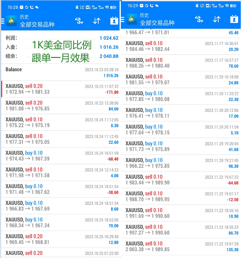
Task: Open the trade dated 2023.11.20 10:18:00
Action: pyautogui.click(x=181, y=80)
